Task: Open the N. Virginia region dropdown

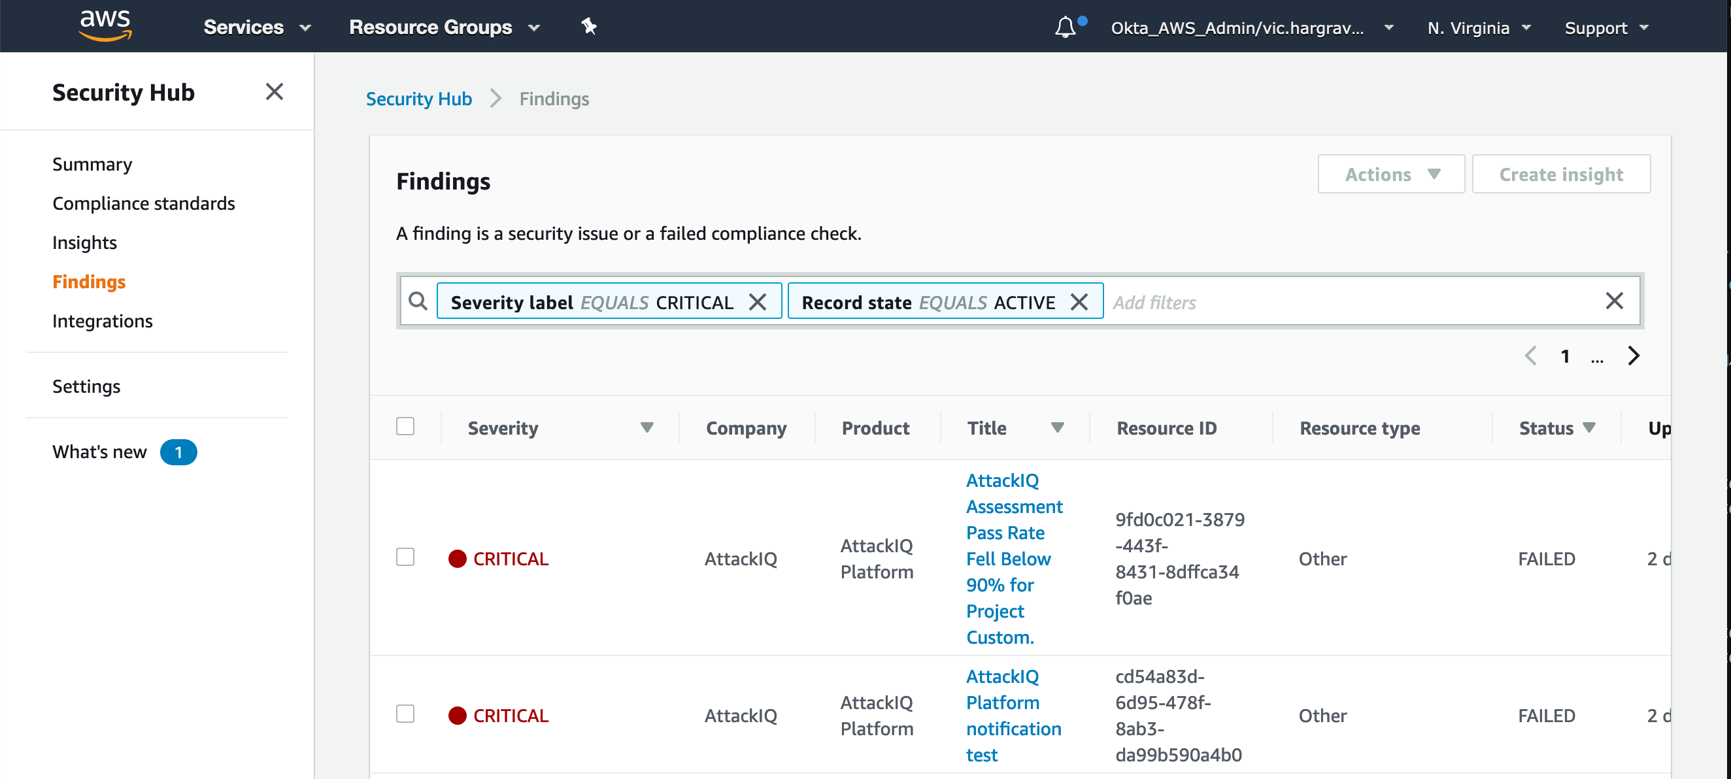Action: (1478, 28)
